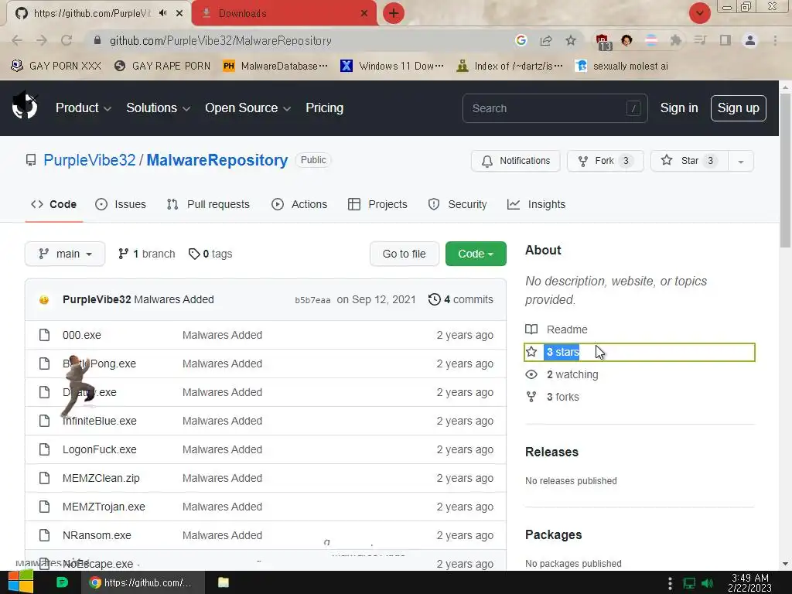Open File Explorer from taskbar
The width and height of the screenshot is (792, 594).
coord(224,582)
